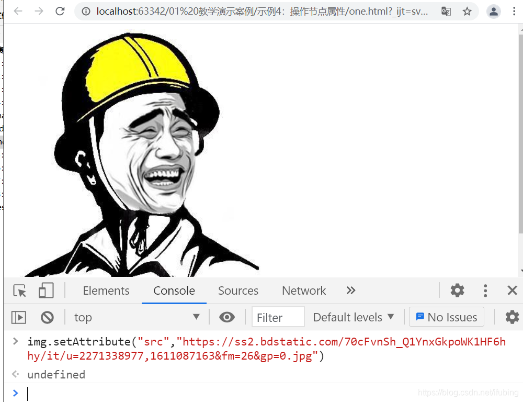Close the DevTools panel

(513, 291)
